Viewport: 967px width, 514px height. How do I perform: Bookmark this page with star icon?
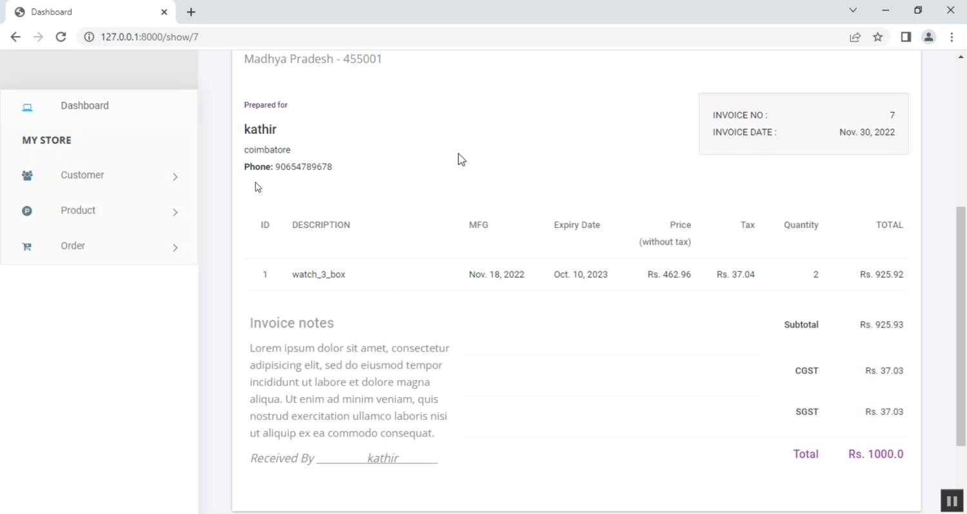878,37
